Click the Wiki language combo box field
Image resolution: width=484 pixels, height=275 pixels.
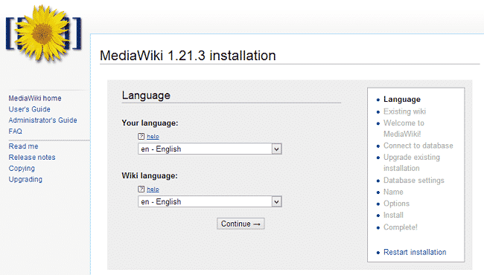click(210, 201)
